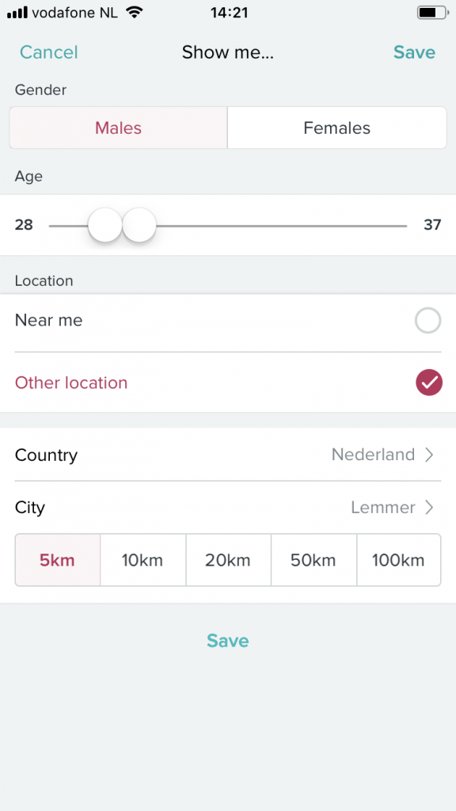Select the 5km search radius
Viewport: 456px width, 811px height.
[x=56, y=560]
